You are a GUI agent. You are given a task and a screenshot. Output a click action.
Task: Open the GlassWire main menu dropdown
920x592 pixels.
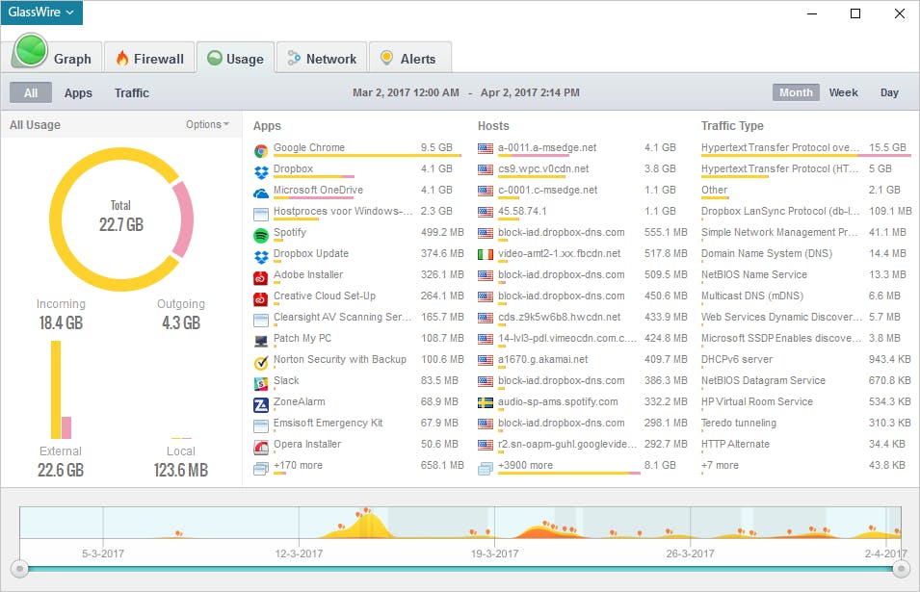coord(41,13)
